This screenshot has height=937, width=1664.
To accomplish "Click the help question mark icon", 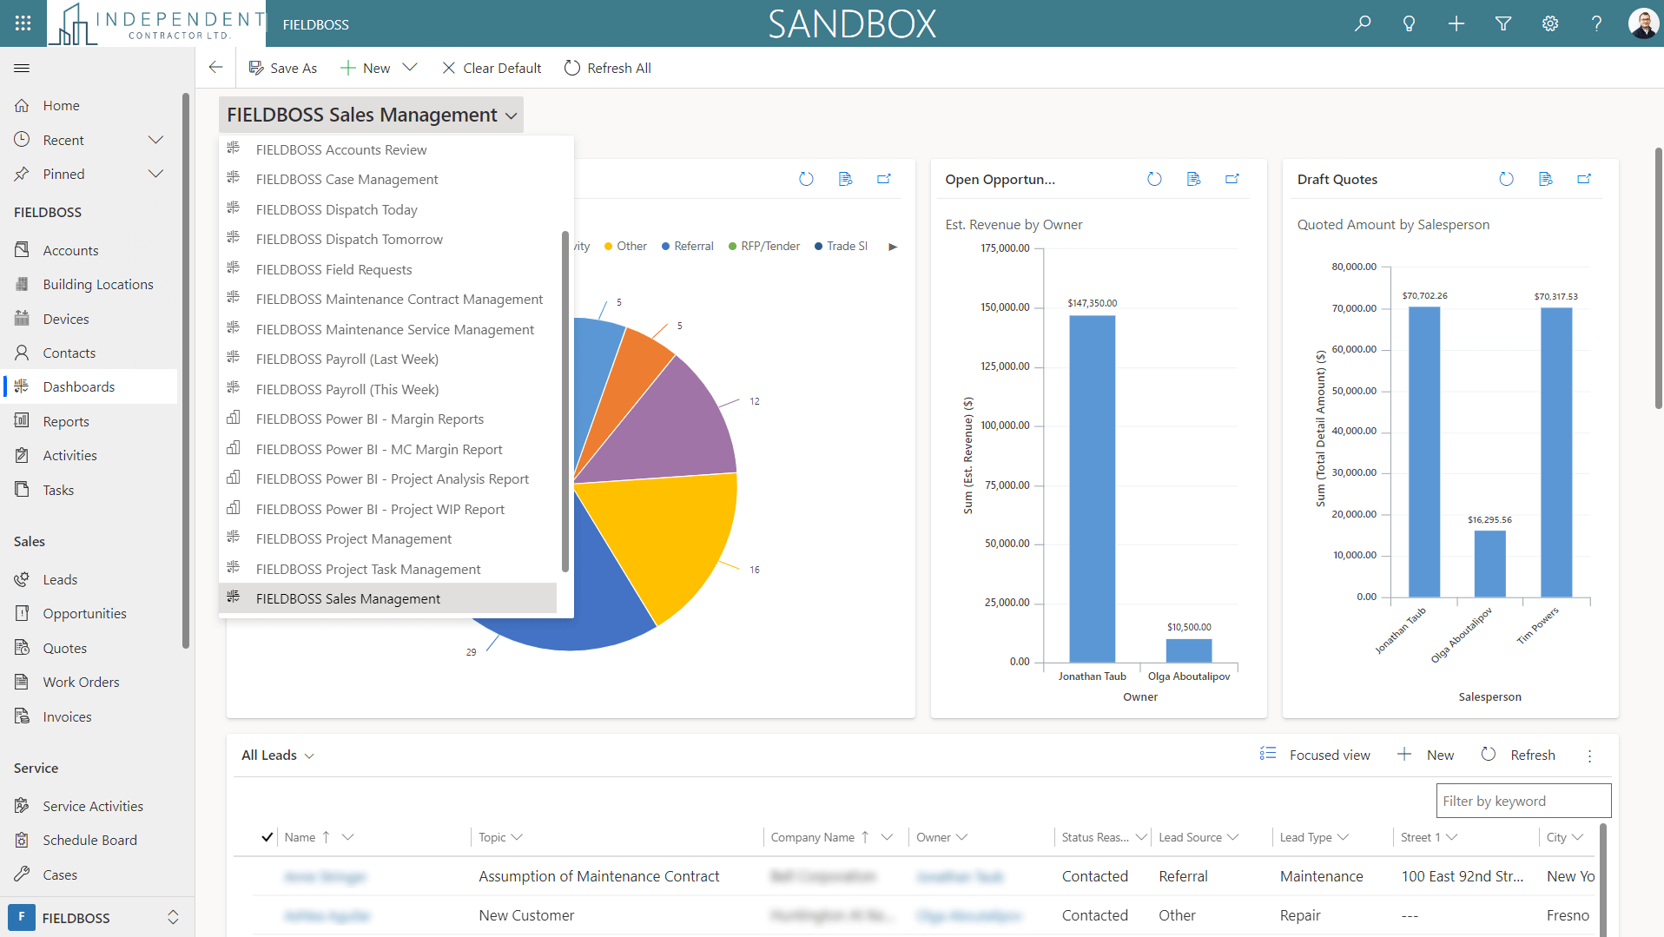I will (1596, 23).
